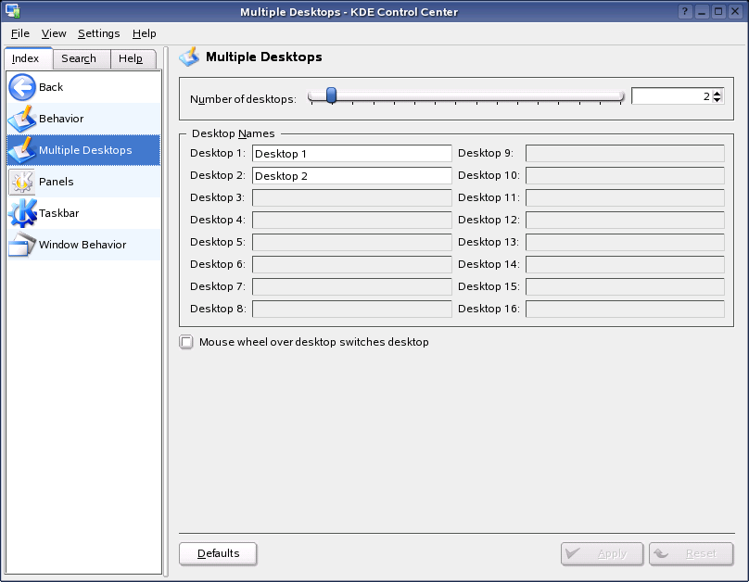Select the Behavior module icon
This screenshot has height=582, width=749.
coord(22,119)
